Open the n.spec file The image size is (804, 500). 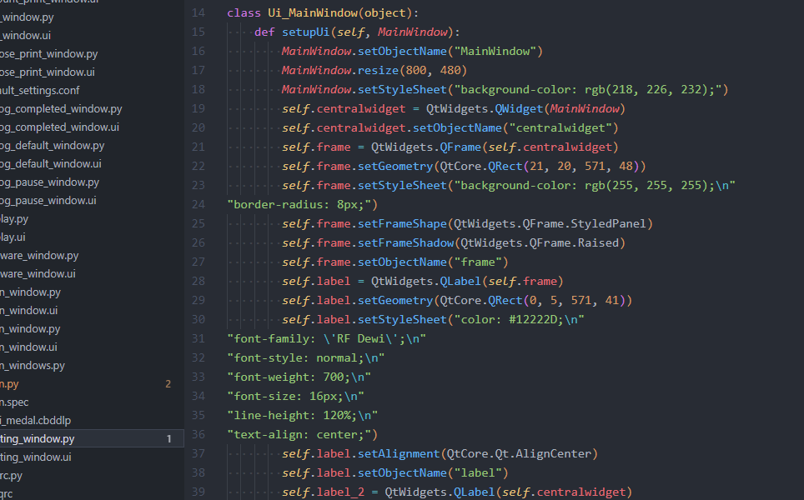14,402
